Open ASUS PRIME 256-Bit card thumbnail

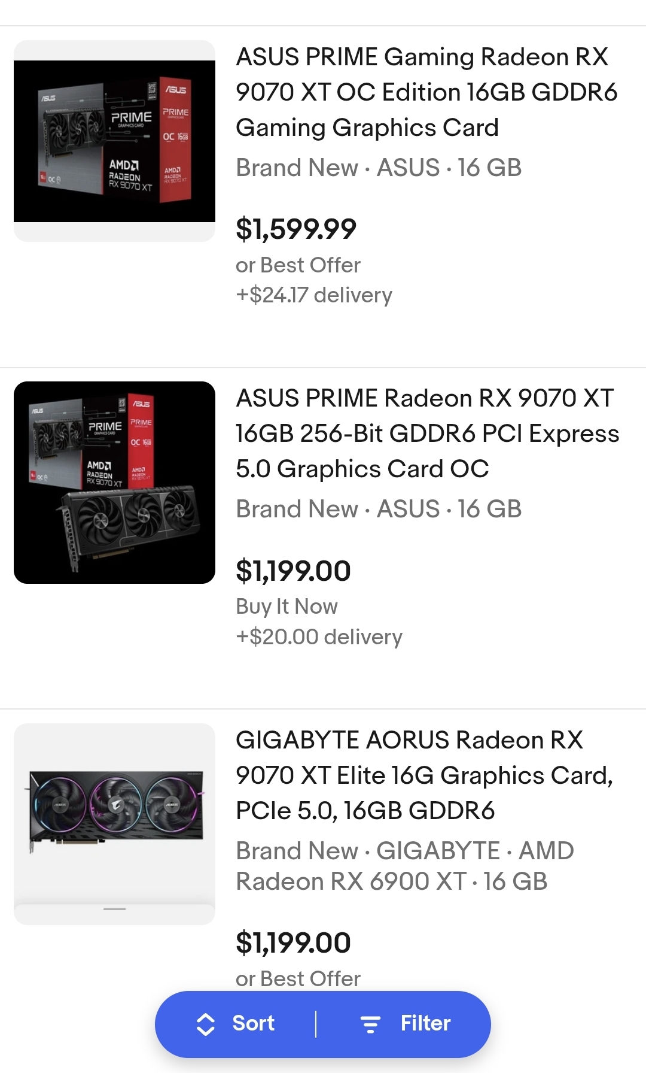(x=114, y=483)
